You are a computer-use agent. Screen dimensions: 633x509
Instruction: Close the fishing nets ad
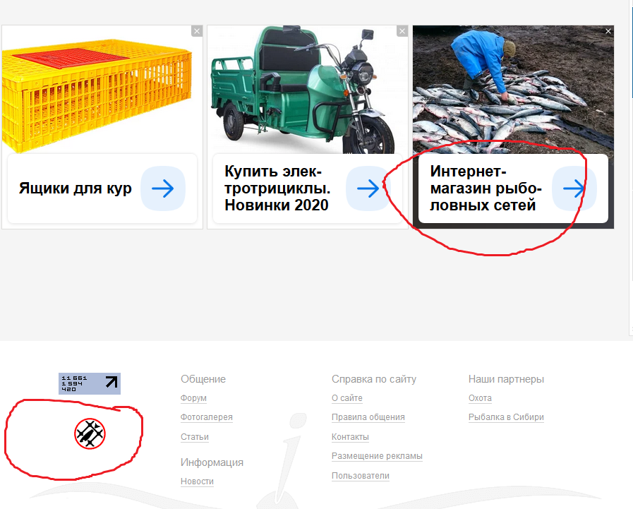(x=608, y=31)
